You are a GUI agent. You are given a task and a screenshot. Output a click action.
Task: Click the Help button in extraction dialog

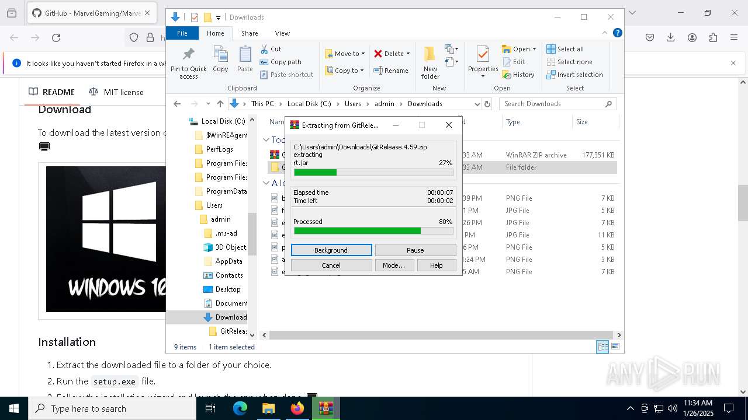point(437,265)
